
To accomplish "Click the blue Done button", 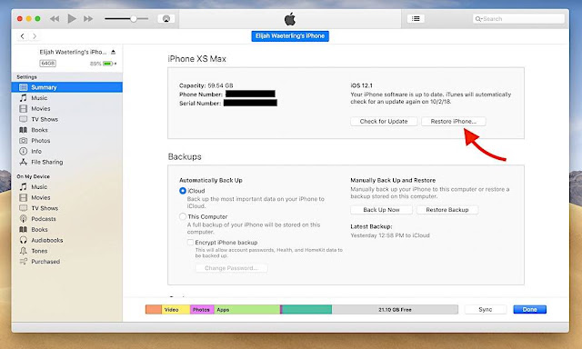I will click(529, 309).
